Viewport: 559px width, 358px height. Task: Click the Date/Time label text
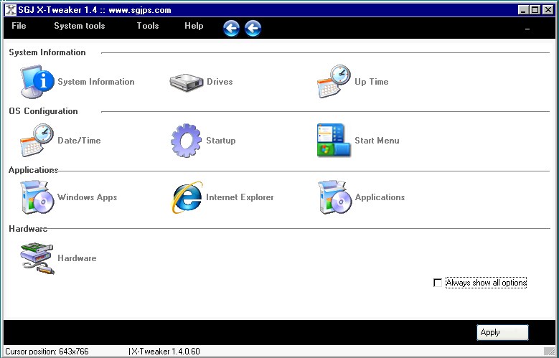79,141
